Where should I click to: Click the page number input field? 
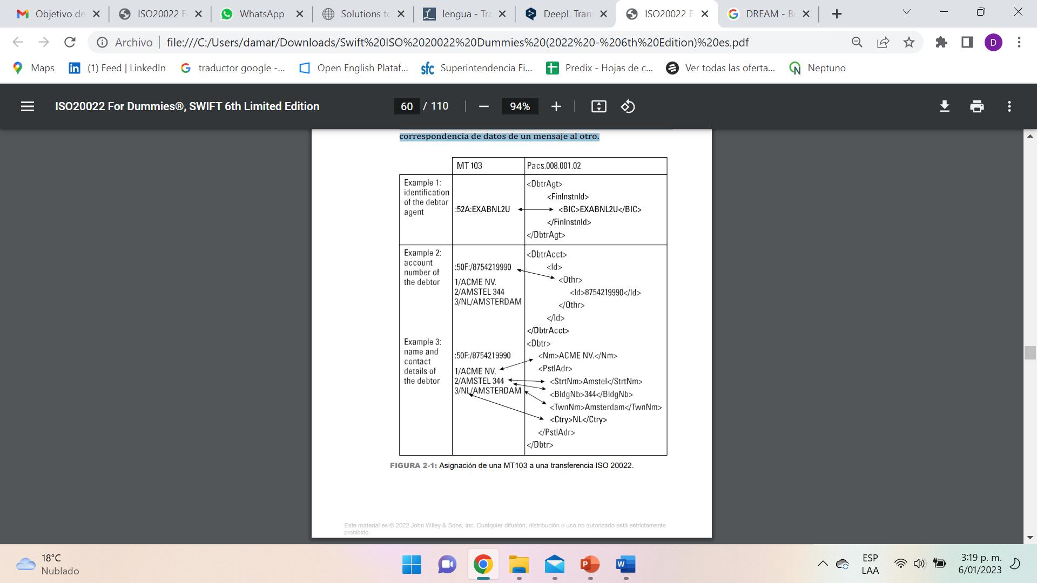407,106
